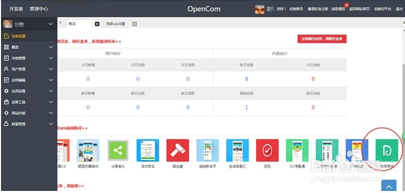The image size is (405, 193).
Task: Click the 退出 logout link
Action: [399, 9]
